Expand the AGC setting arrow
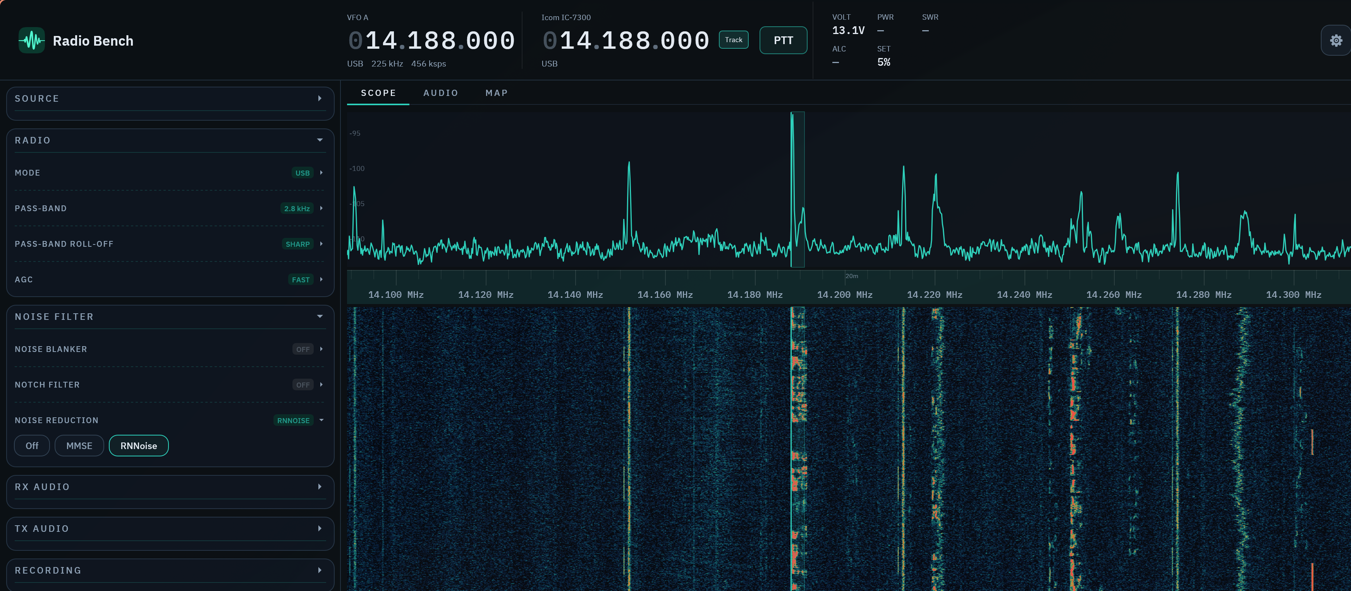Screen dimensions: 1351x591 321,280
